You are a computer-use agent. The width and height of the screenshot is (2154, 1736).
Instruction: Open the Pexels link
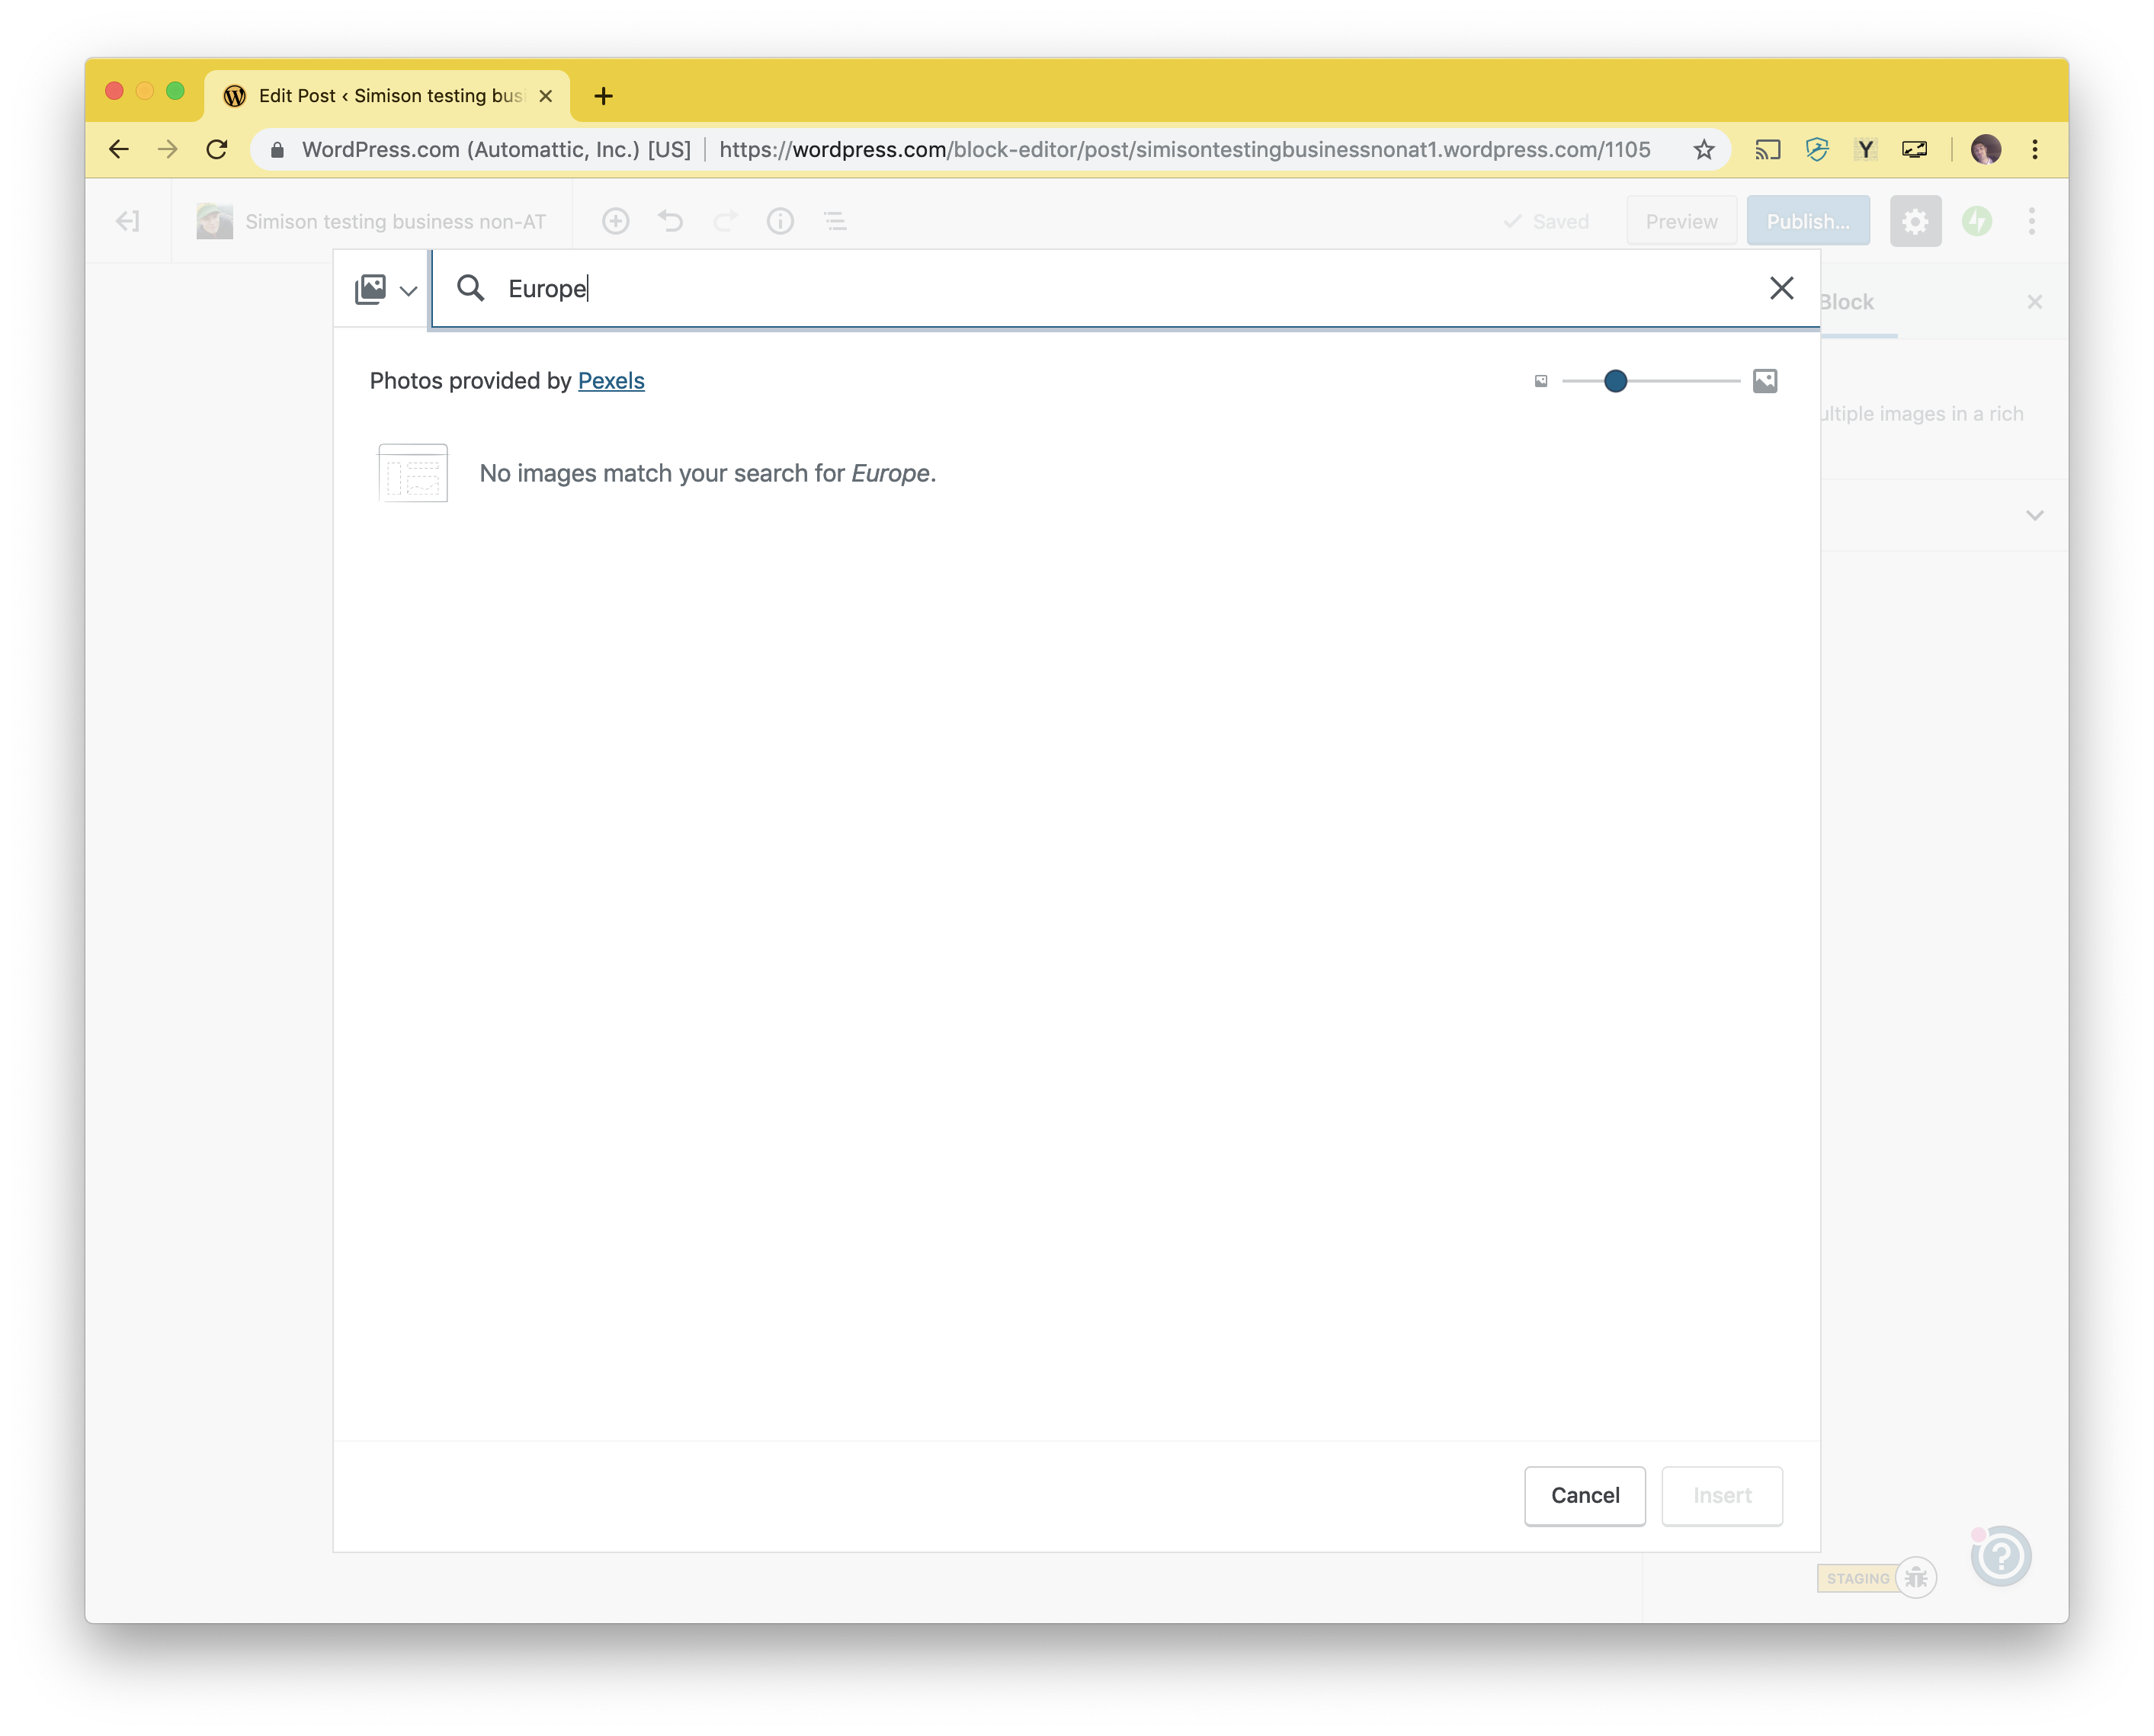(611, 381)
